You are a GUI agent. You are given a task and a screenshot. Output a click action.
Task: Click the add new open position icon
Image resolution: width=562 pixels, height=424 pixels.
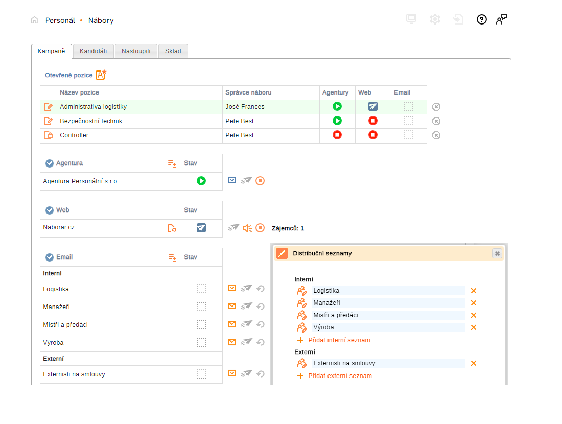[x=101, y=75]
